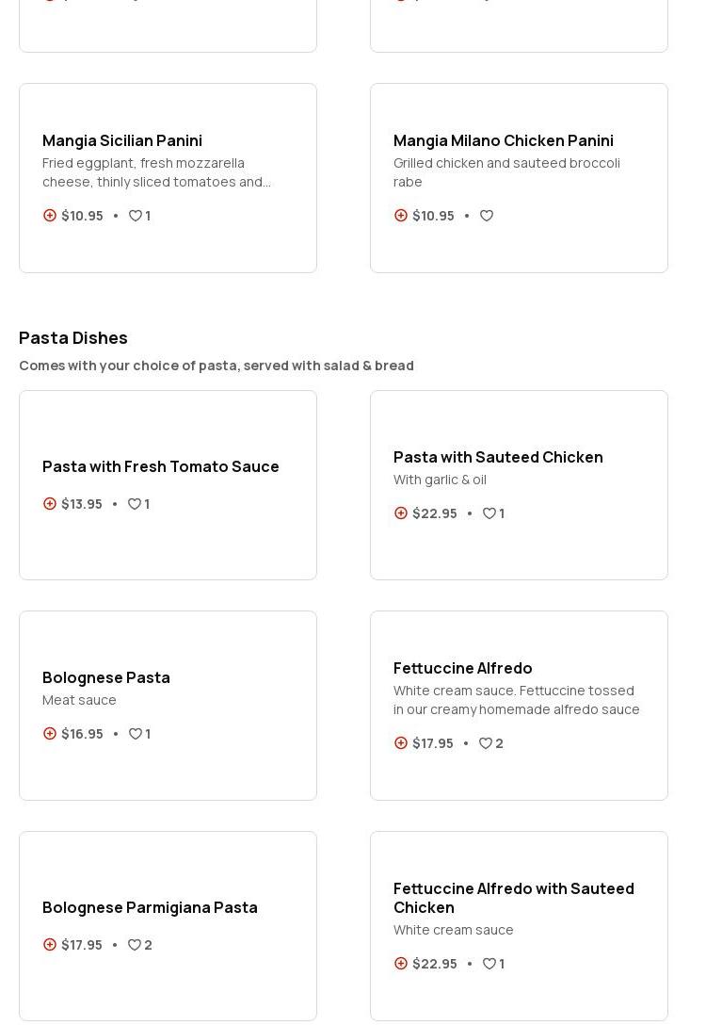Like the Bolognese Pasta heart icon

(136, 734)
